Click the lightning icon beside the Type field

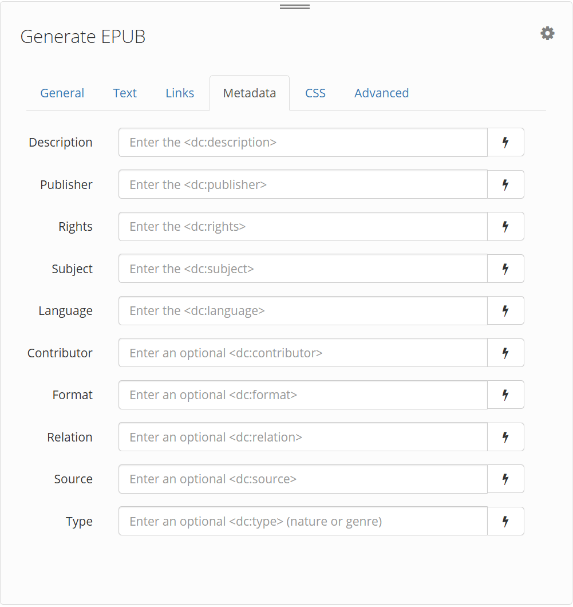(x=505, y=521)
